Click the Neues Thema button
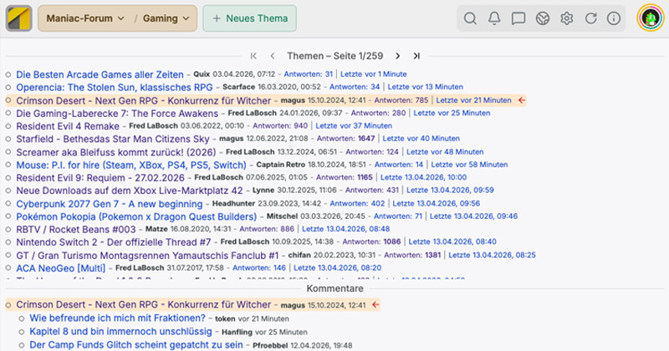 tap(249, 18)
